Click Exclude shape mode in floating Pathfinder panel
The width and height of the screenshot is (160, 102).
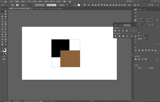click(x=127, y=31)
